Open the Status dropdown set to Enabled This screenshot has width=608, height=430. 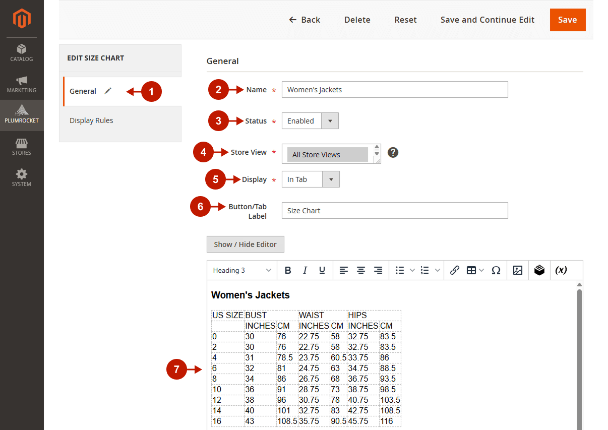310,121
